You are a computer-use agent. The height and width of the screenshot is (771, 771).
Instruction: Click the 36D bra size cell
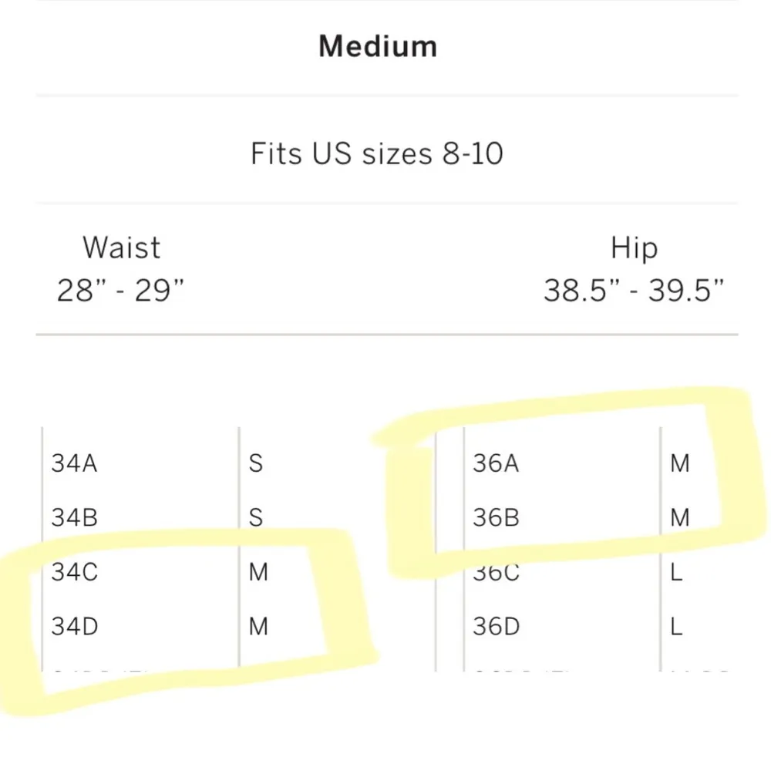click(496, 627)
